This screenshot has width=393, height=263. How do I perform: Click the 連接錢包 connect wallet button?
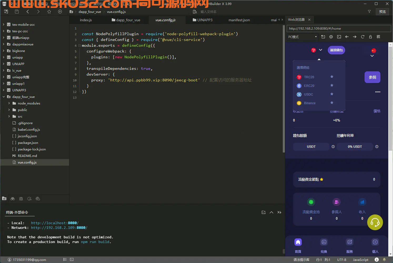point(336,50)
